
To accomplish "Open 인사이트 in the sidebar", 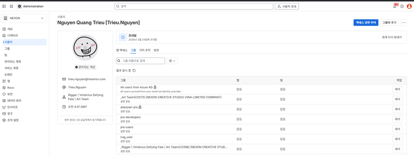I will coord(24,107).
